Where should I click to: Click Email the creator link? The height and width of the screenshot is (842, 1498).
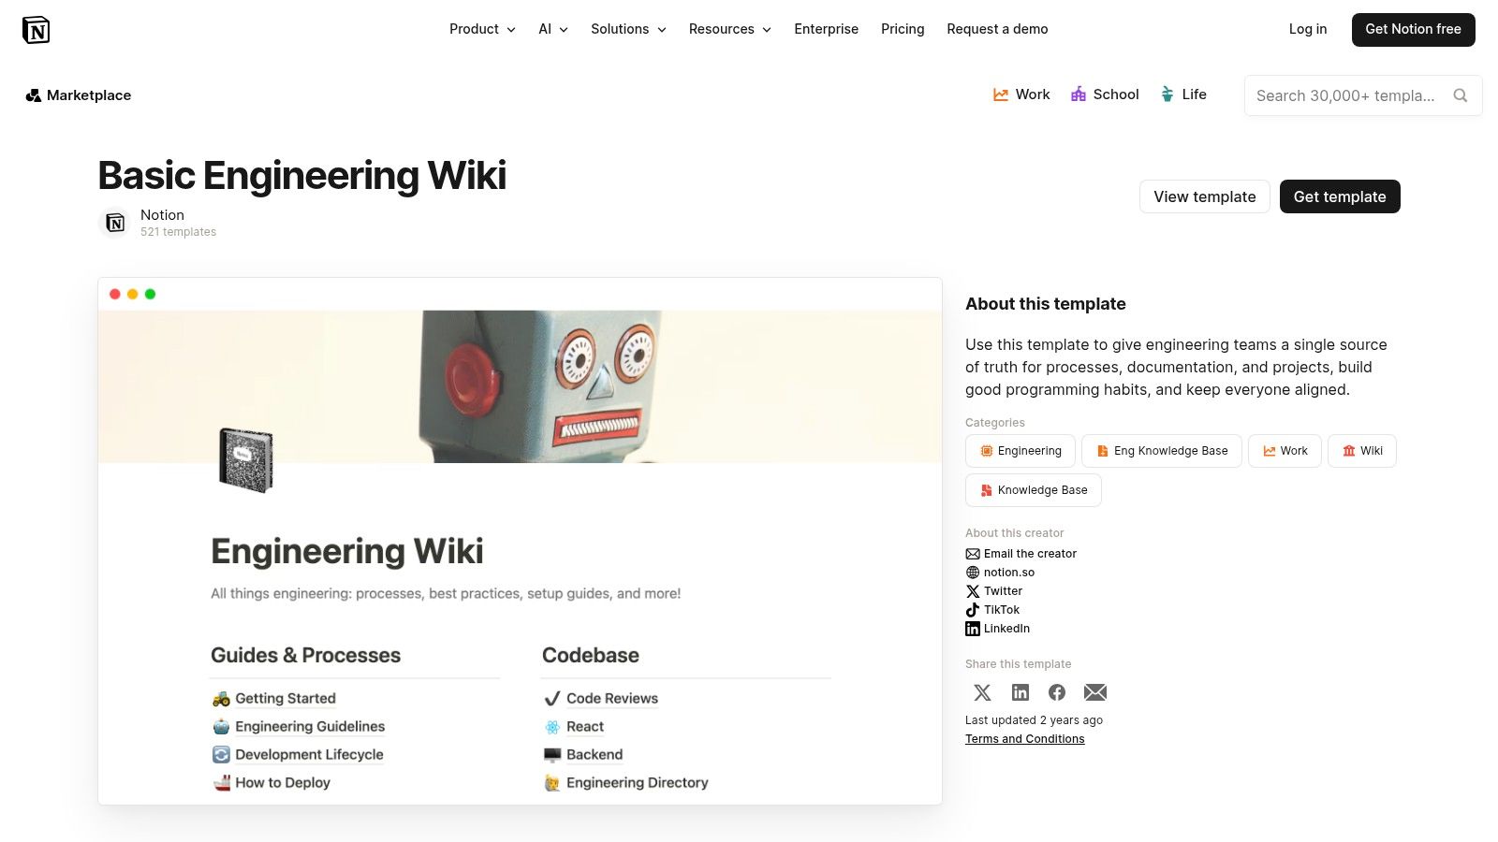pos(1021,554)
